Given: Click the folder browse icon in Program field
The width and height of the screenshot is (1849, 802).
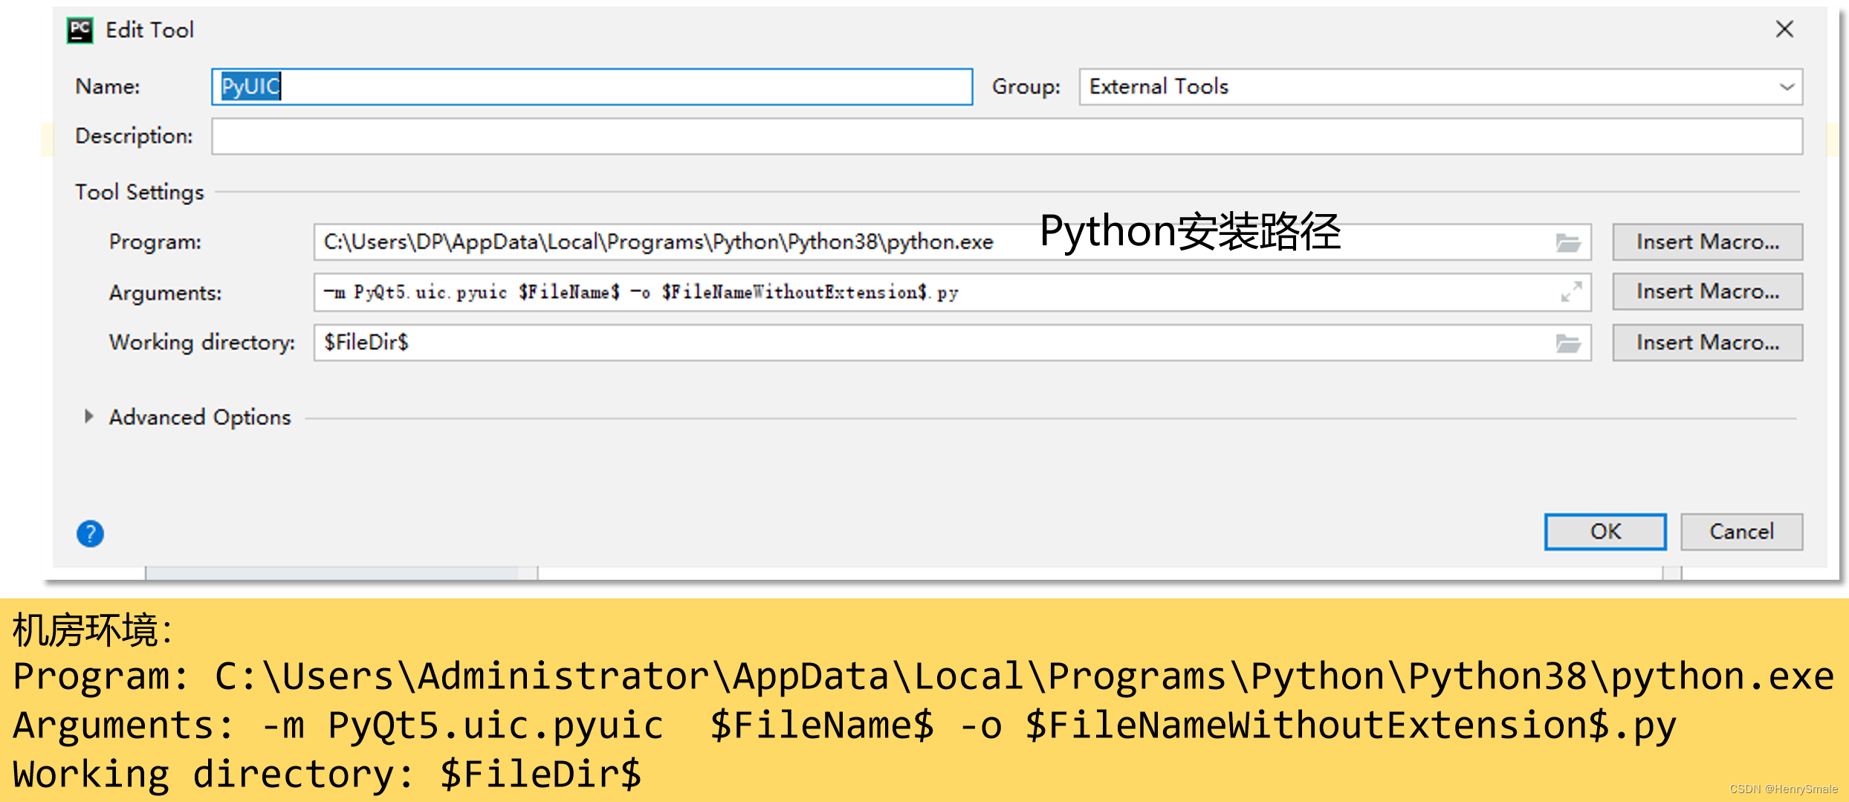Looking at the screenshot, I should click(x=1567, y=242).
